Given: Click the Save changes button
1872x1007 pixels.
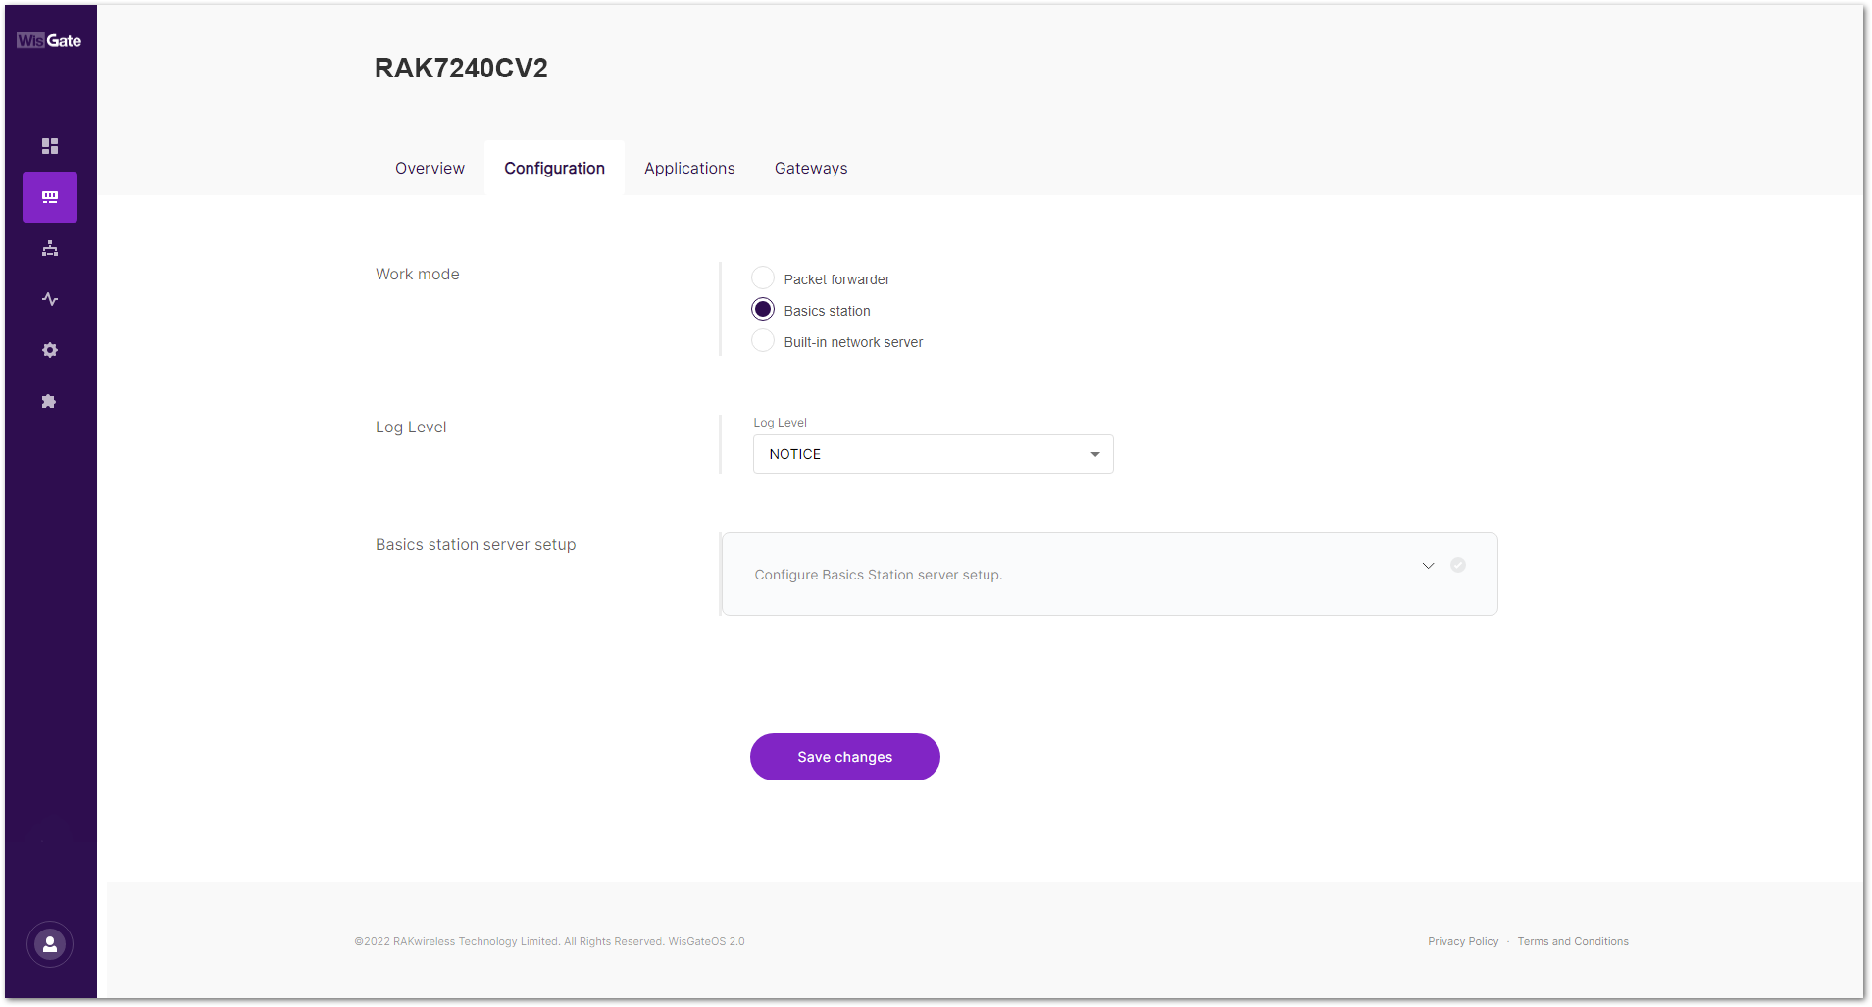Looking at the screenshot, I should pyautogui.click(x=845, y=757).
